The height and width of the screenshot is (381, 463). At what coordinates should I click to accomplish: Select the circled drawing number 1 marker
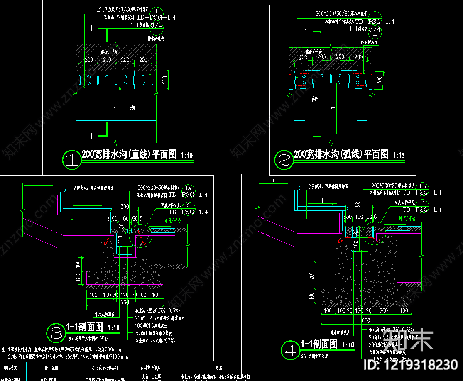[x=72, y=160]
